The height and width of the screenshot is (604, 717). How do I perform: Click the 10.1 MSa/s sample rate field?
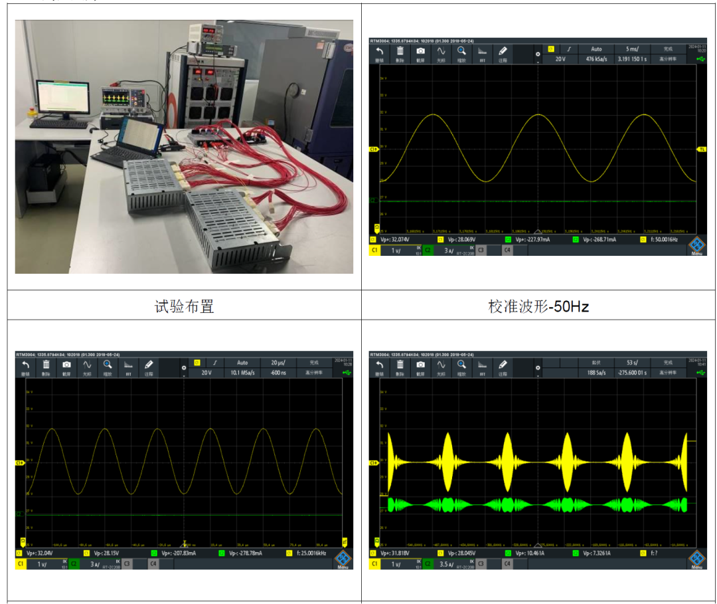coord(242,373)
